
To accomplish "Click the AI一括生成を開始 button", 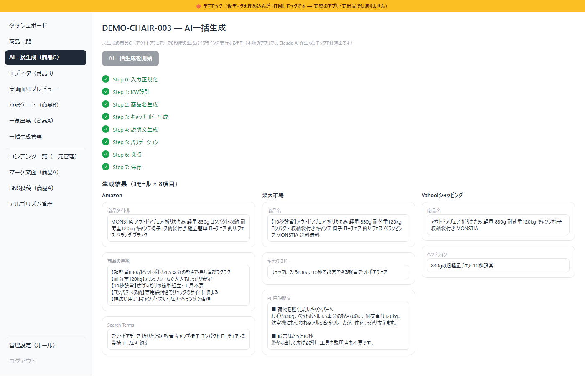I will coord(130,58).
